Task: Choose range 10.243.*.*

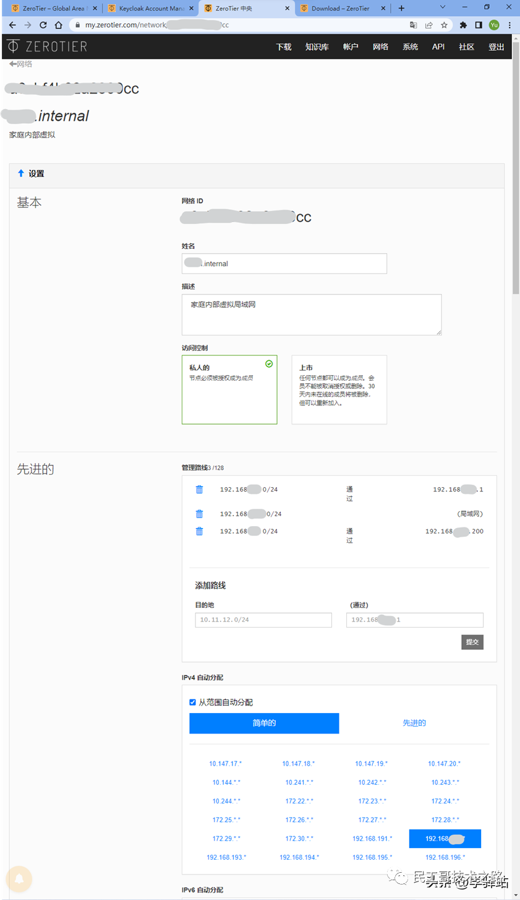Action: [445, 782]
